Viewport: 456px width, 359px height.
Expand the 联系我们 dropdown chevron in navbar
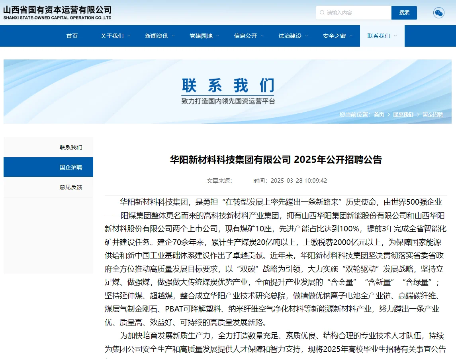[x=395, y=36]
